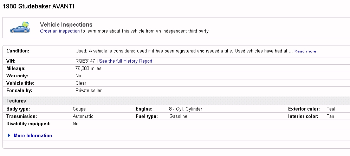Click the Vehicle Inspections heading
Viewport: 350px width, 156px height.
pyautogui.click(x=66, y=25)
